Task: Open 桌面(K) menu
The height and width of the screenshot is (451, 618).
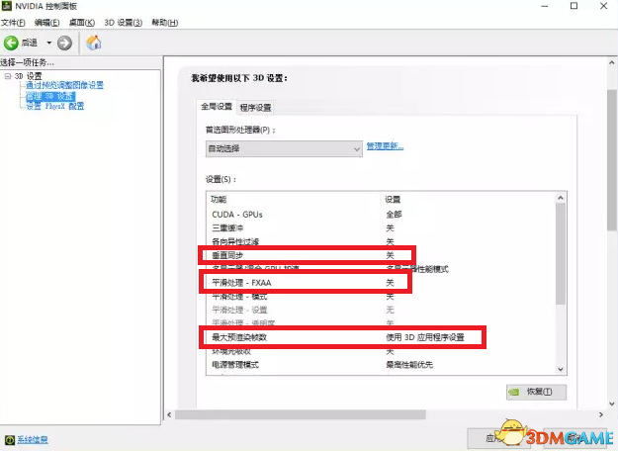Action: [x=82, y=23]
